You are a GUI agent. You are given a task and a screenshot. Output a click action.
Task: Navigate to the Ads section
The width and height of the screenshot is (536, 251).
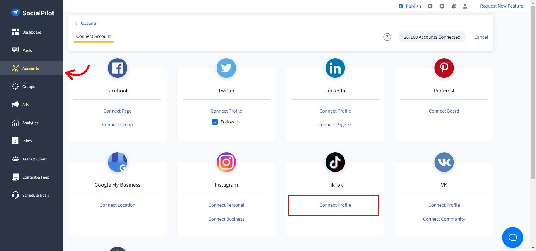tap(25, 104)
